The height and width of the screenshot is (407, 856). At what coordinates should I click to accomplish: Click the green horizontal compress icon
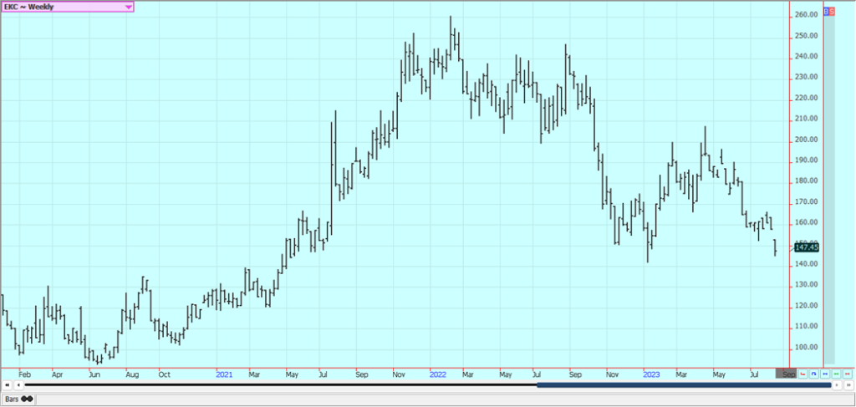tap(836, 374)
